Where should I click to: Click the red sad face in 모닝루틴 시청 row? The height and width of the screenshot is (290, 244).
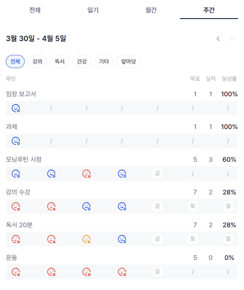point(86,174)
